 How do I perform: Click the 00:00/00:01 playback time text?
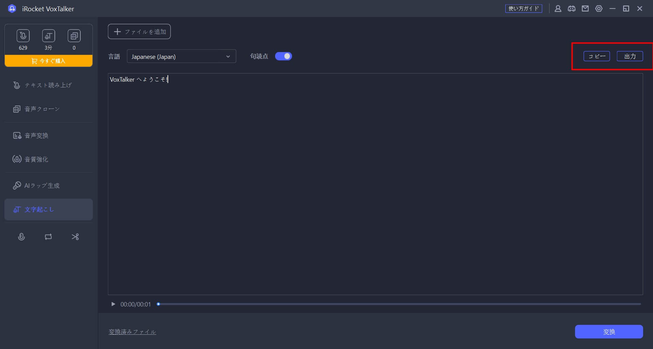(x=136, y=304)
